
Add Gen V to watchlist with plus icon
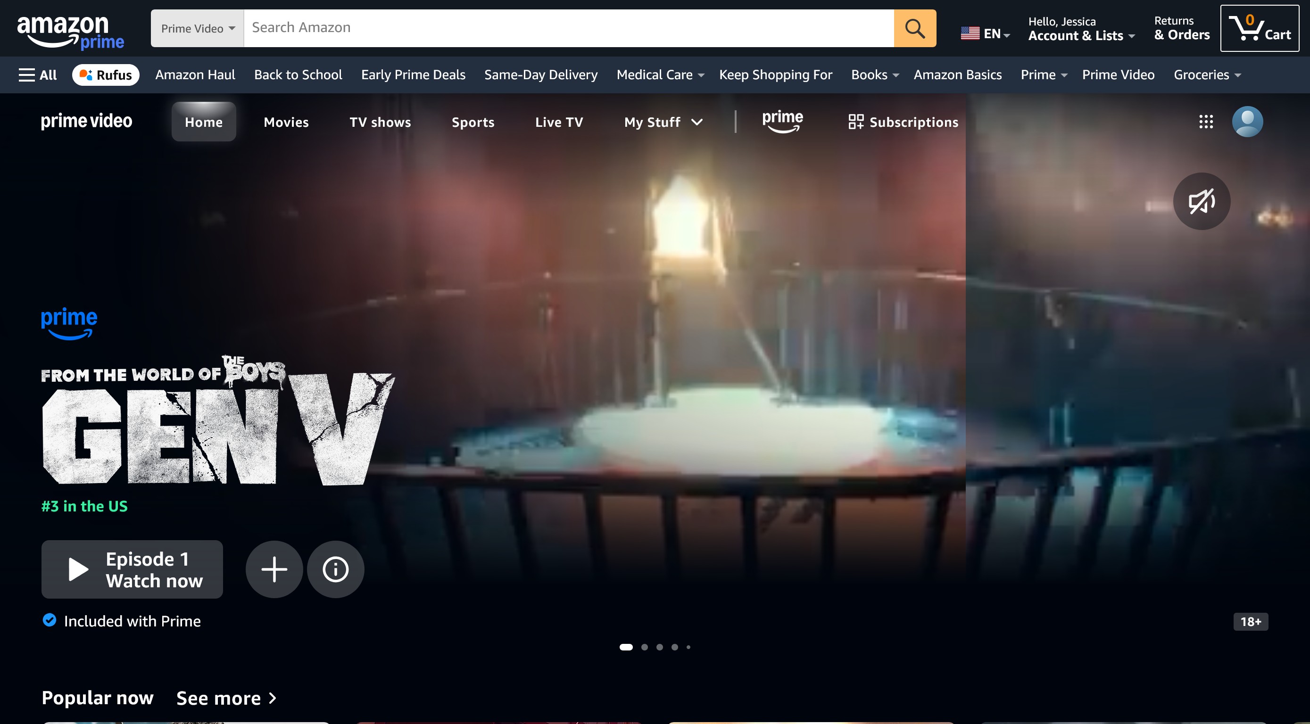[274, 569]
